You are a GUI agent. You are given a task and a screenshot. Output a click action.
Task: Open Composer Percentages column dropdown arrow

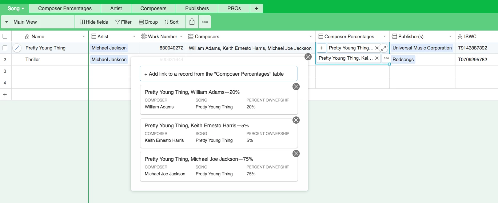click(x=385, y=37)
